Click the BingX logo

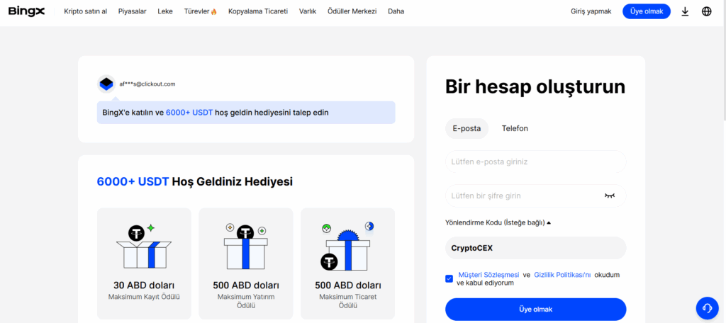pos(26,11)
